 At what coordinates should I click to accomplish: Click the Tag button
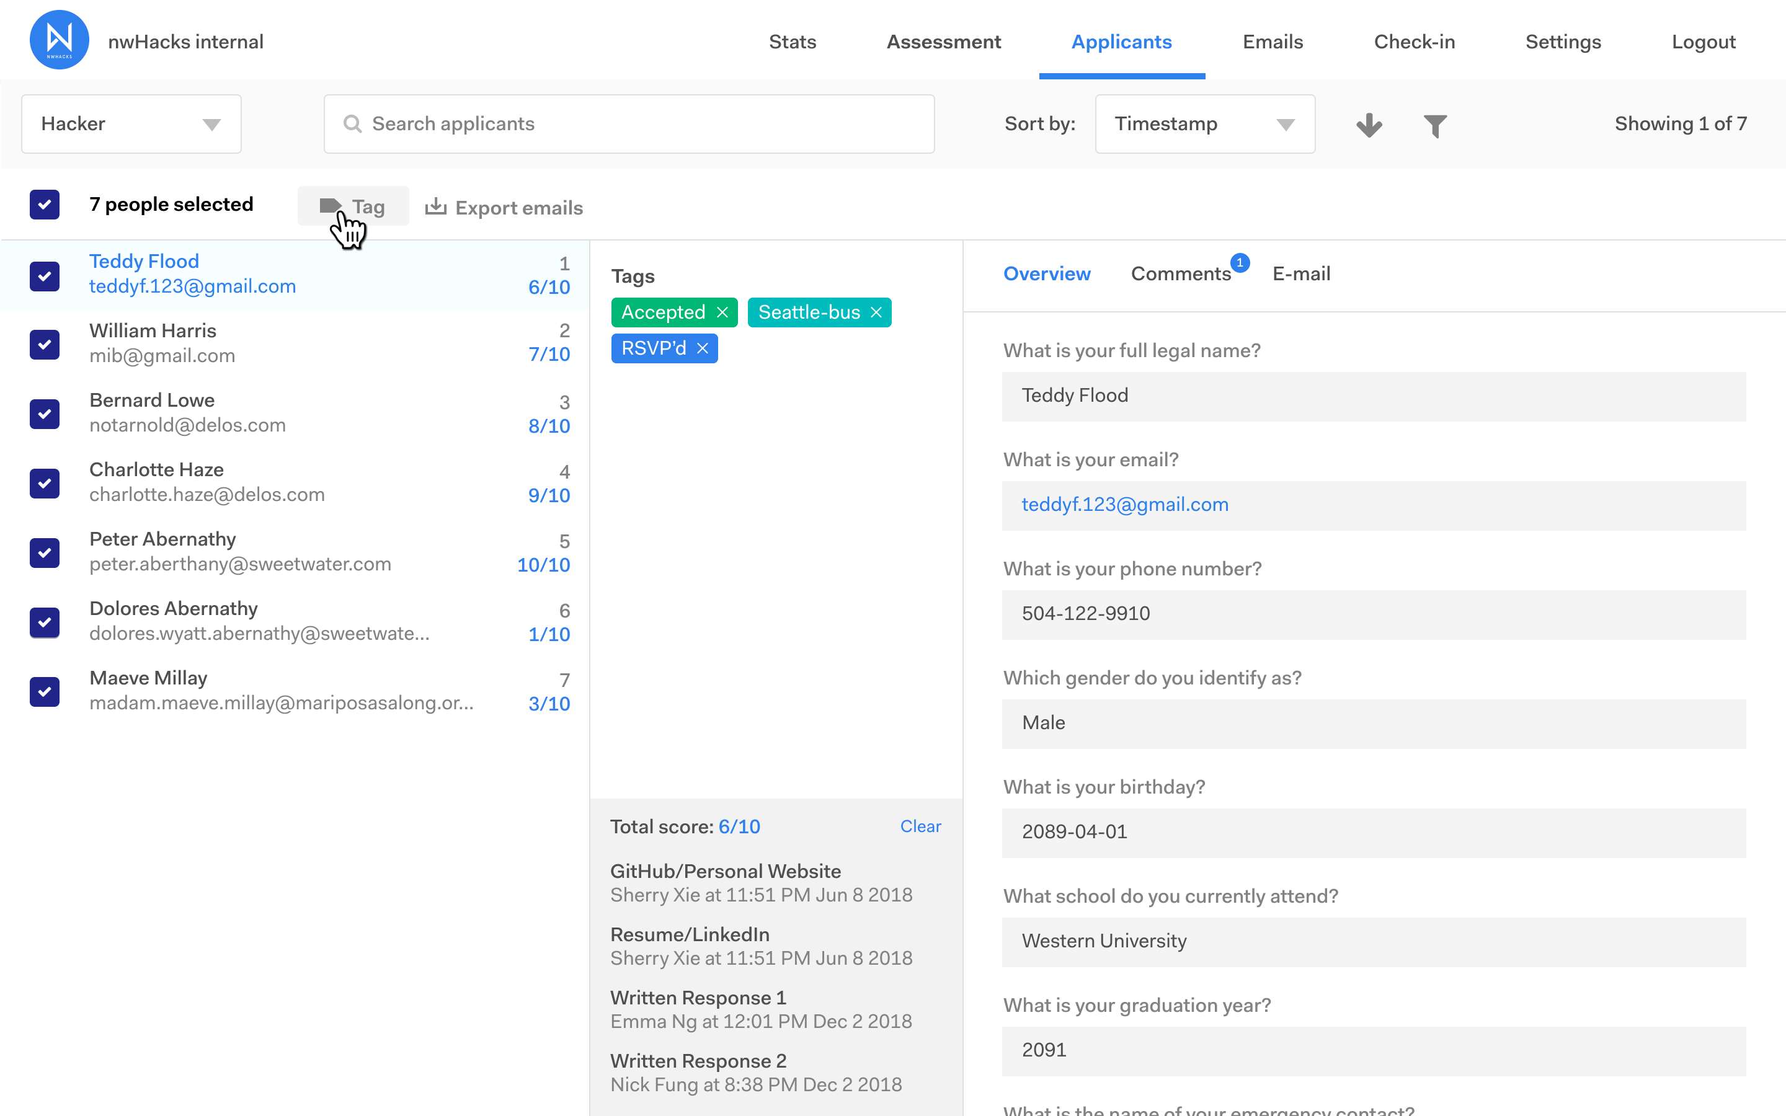tap(353, 206)
